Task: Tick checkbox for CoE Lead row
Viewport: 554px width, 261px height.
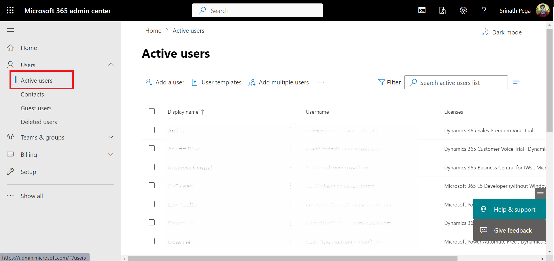Action: (152, 185)
